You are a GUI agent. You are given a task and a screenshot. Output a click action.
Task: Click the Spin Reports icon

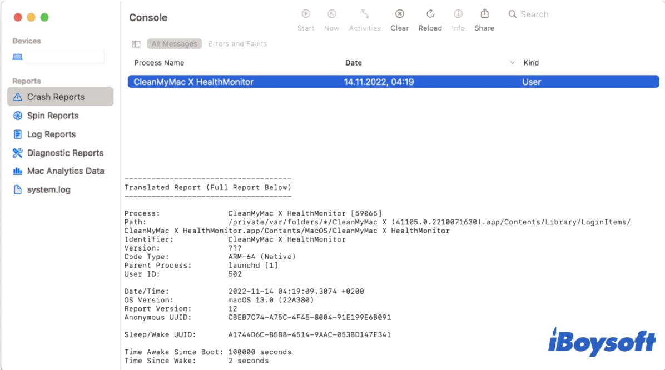[17, 116]
